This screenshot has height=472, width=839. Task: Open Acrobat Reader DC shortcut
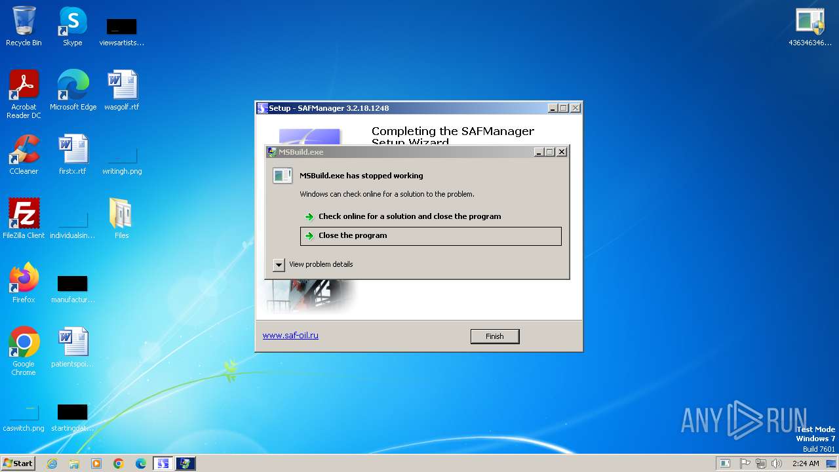coord(24,94)
